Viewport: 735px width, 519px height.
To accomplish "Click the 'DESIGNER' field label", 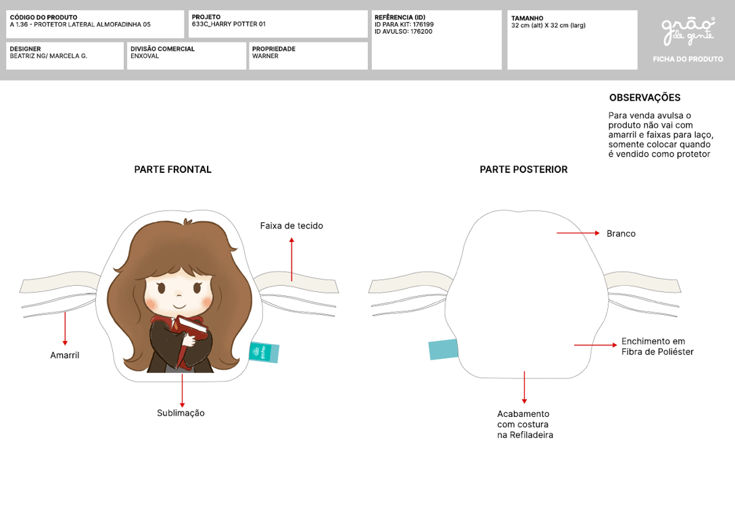I will pos(25,49).
